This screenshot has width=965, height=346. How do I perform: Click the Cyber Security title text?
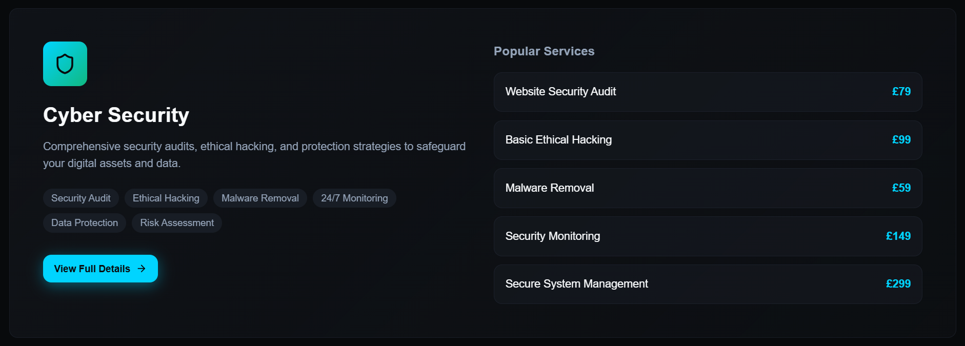pos(116,115)
